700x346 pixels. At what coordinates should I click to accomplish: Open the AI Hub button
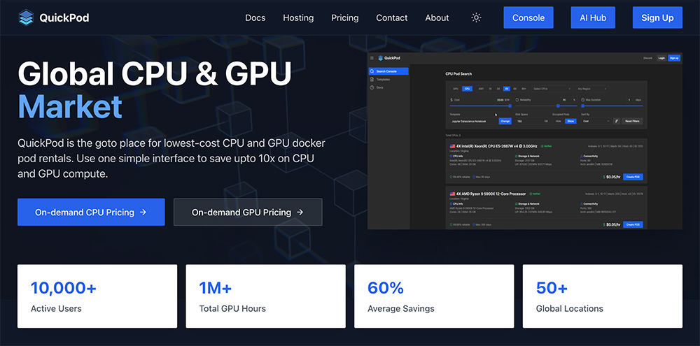point(593,18)
